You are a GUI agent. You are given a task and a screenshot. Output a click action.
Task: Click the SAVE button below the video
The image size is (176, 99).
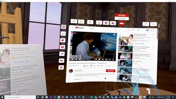108,66
